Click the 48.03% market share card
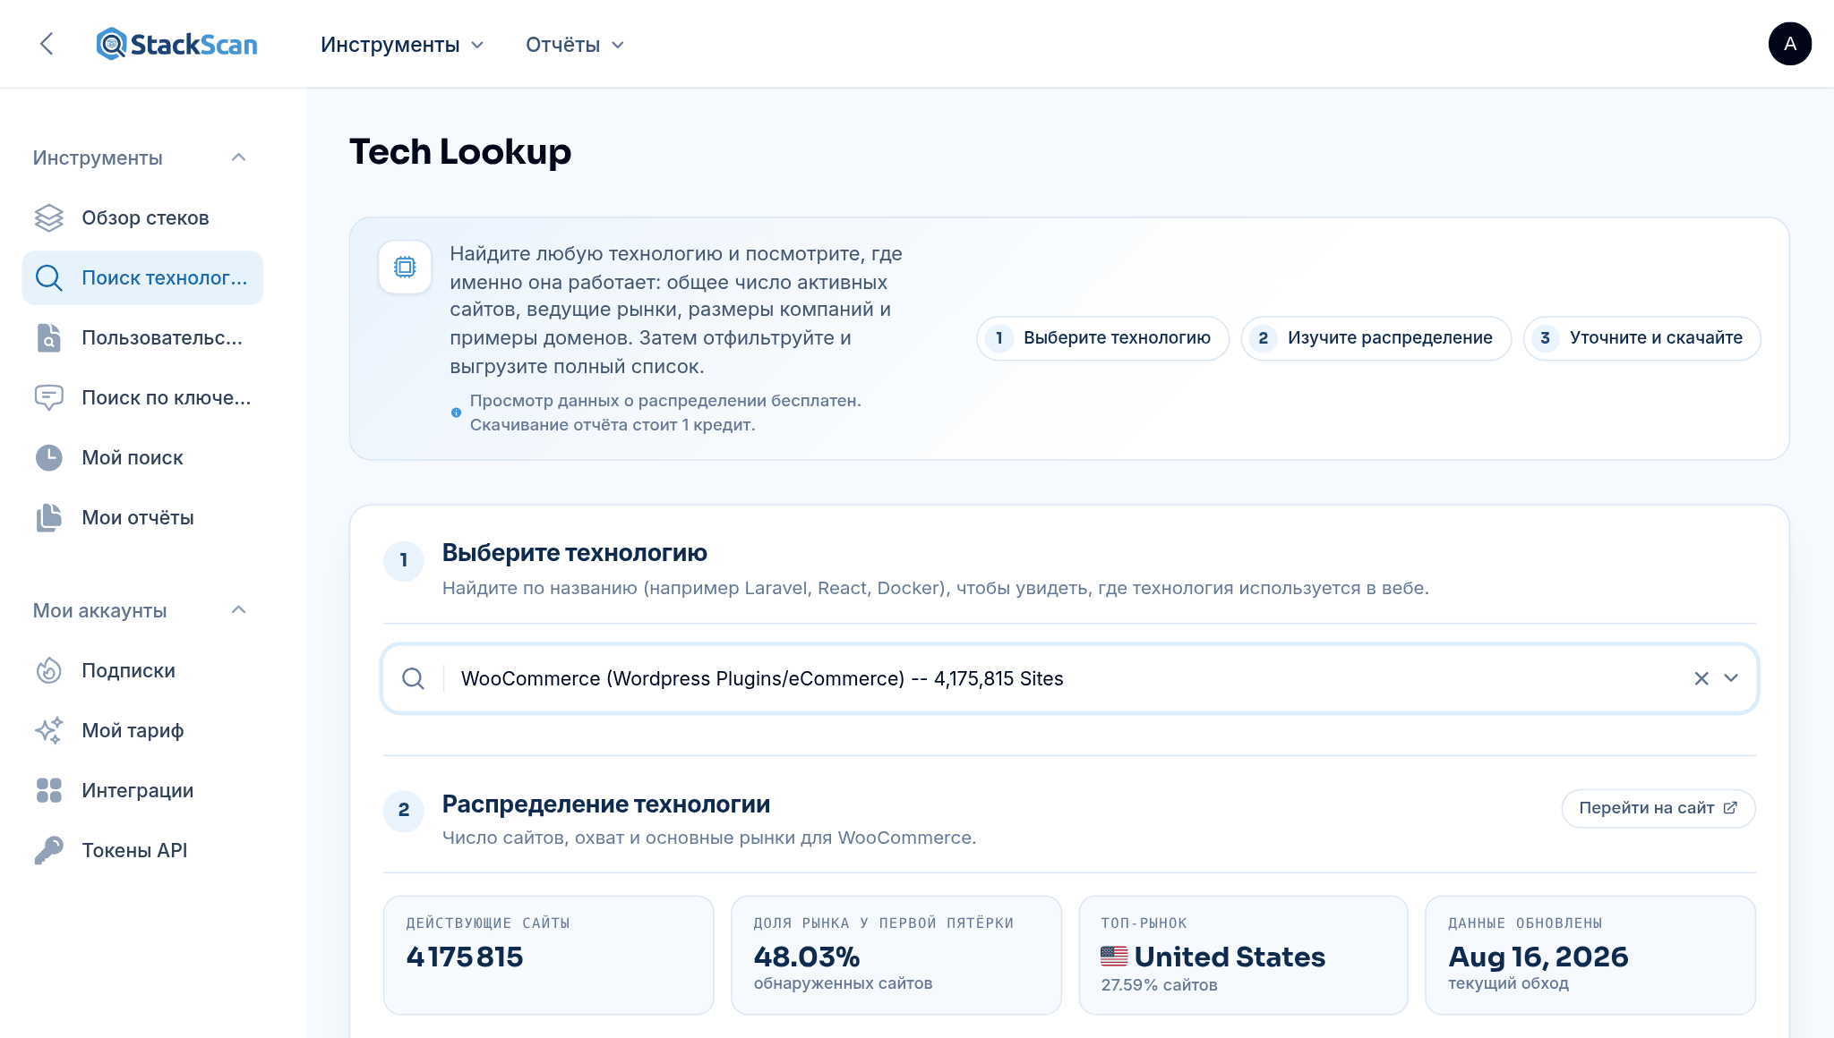1834x1038 pixels. click(x=896, y=955)
